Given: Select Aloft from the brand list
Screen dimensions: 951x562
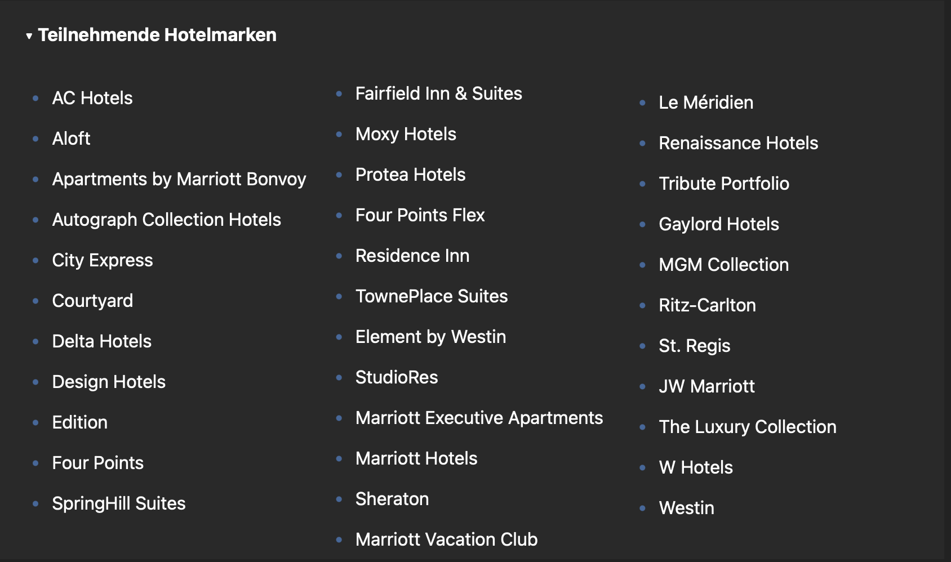Looking at the screenshot, I should click(x=71, y=139).
